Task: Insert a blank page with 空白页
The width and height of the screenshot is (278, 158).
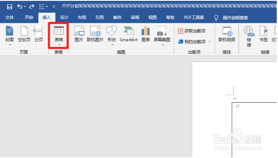Action: [24, 34]
